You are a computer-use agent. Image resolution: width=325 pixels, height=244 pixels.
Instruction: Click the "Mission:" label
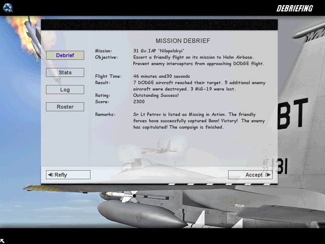pos(104,51)
